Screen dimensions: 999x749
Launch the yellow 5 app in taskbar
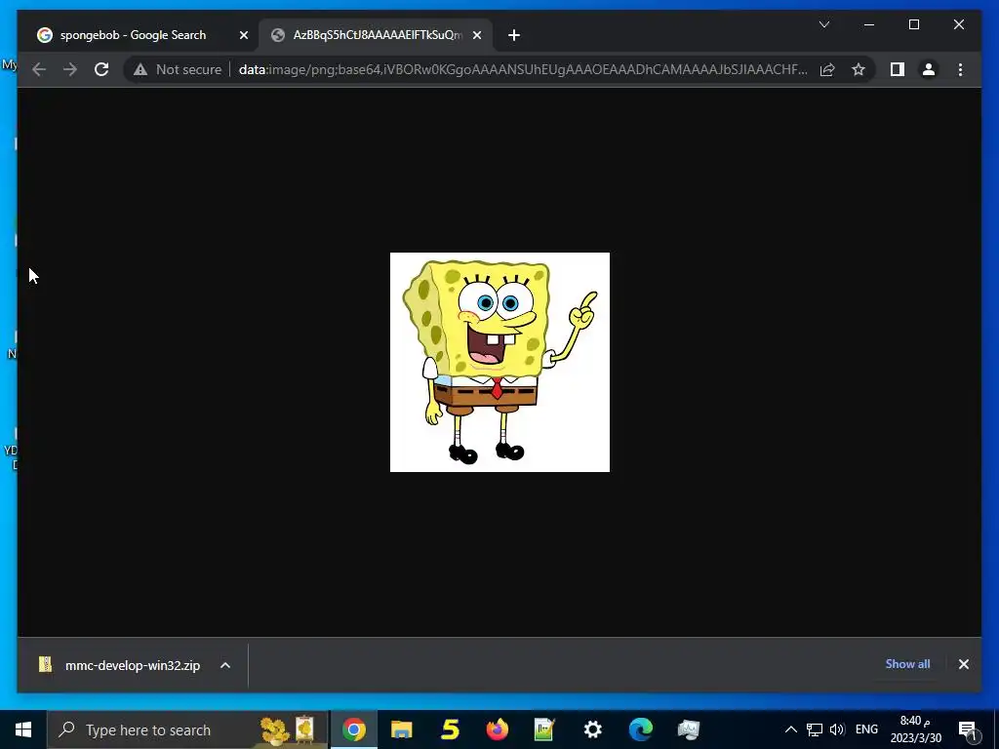click(450, 729)
